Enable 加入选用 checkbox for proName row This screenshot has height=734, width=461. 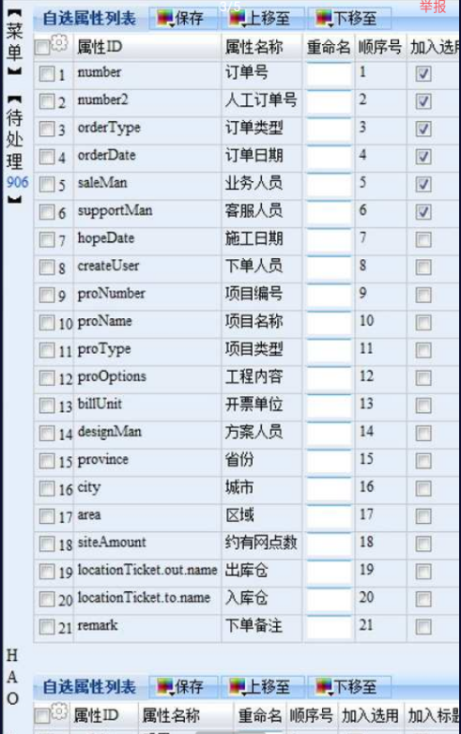(x=423, y=323)
